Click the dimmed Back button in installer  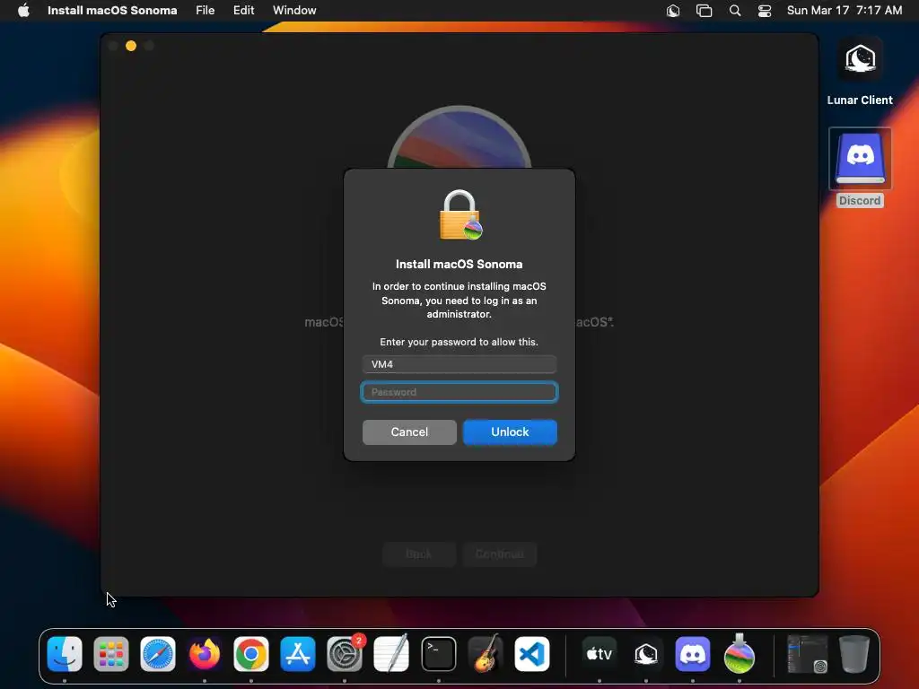[419, 554]
